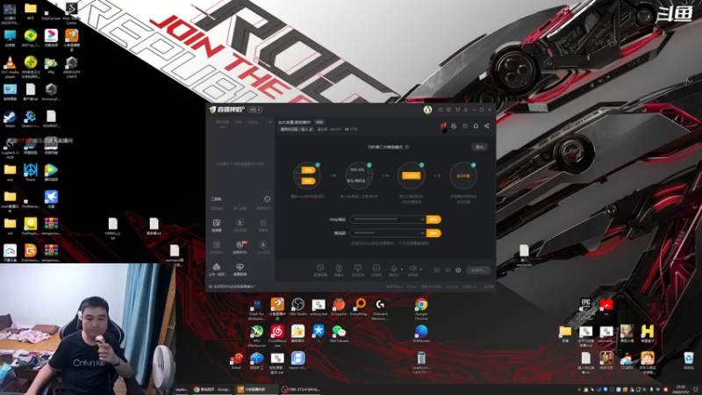
Task: Open the version dropdown pill next to Douyu logo
Action: pyautogui.click(x=254, y=110)
